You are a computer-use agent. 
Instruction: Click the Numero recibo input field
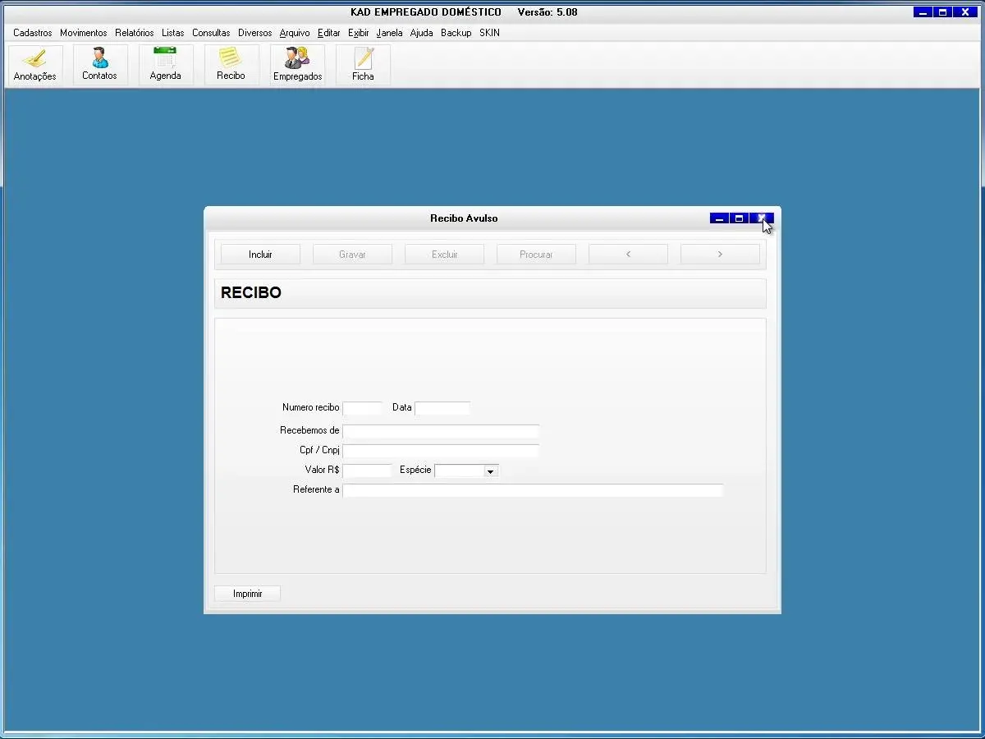tap(362, 408)
